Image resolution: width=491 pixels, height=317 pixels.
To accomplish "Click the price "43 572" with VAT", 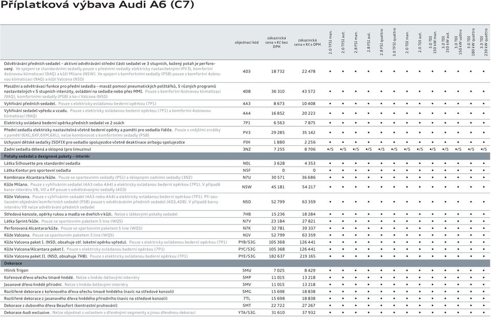I will tap(309, 92).
